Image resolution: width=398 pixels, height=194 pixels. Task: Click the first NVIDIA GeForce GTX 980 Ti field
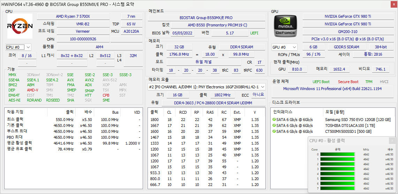[348, 16]
